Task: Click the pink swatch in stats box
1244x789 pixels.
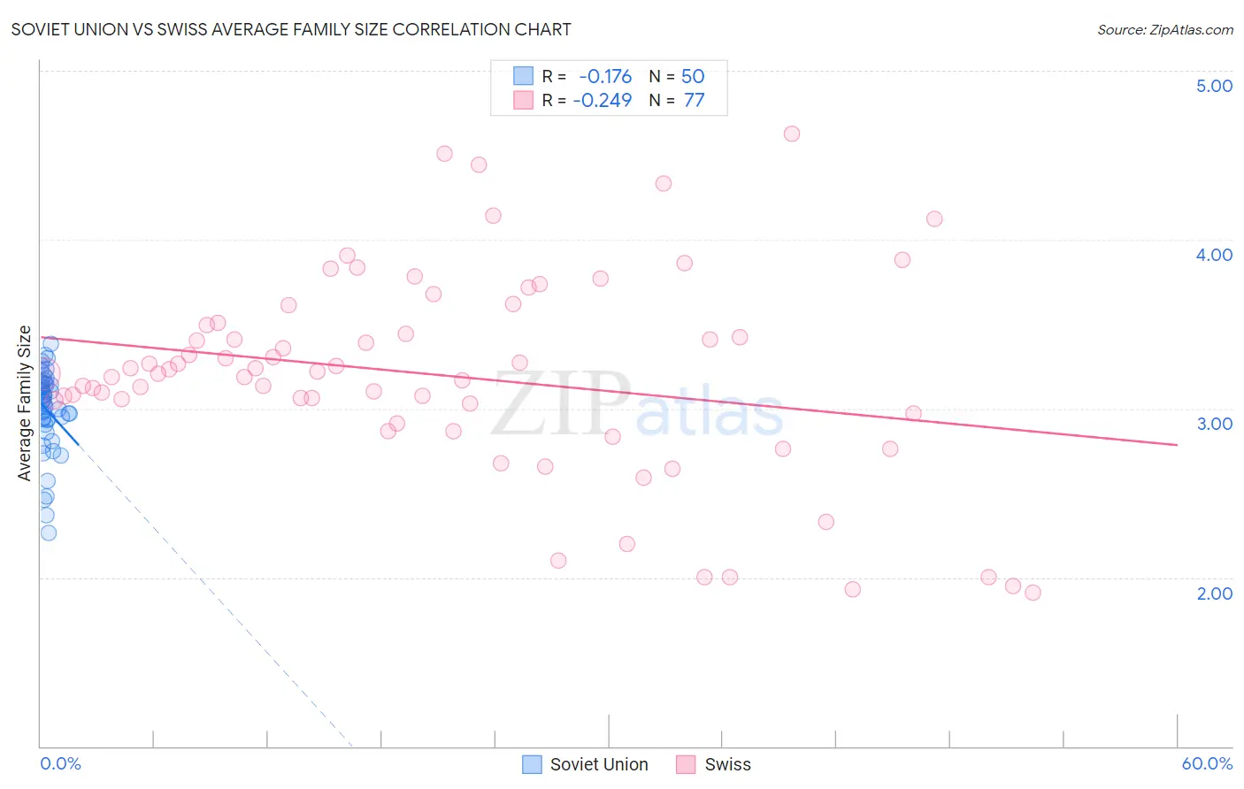Action: (x=524, y=100)
